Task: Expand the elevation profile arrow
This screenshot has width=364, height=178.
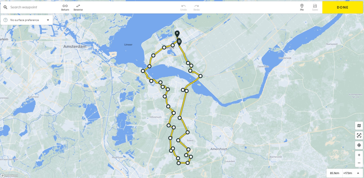Action: (x=358, y=173)
